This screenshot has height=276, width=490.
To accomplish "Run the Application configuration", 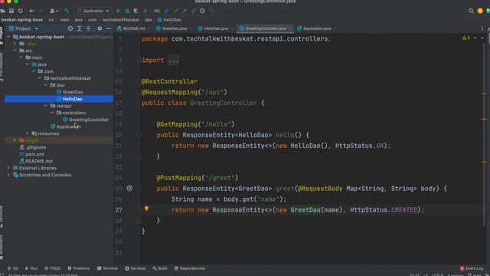I will (x=119, y=11).
